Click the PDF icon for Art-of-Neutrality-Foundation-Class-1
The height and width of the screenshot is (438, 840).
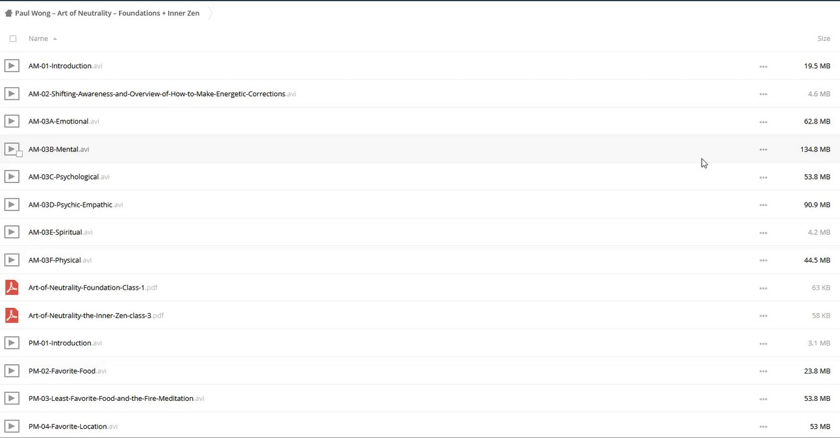[x=12, y=287]
